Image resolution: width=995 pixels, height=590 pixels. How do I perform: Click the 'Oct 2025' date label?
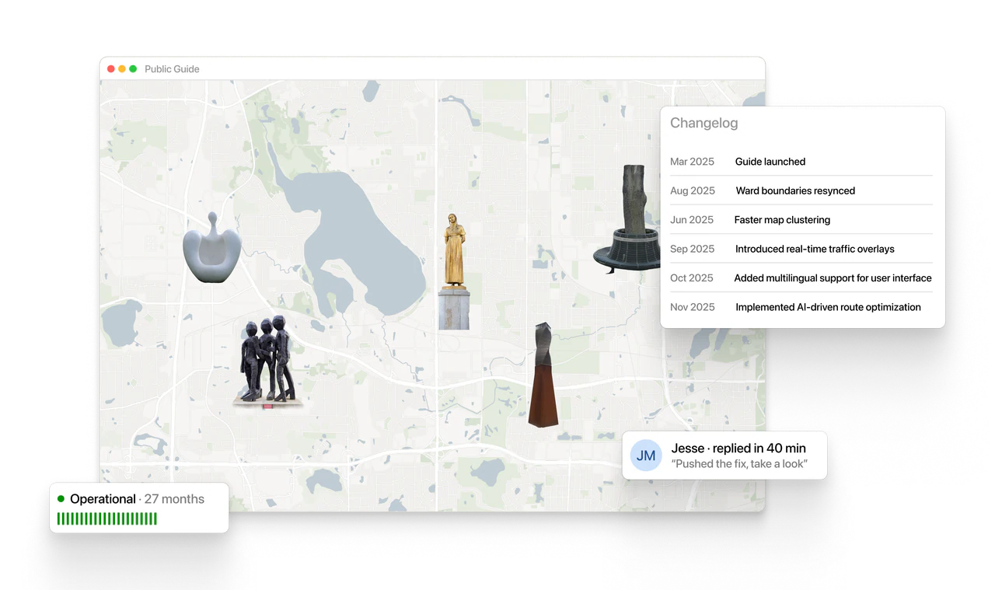pos(692,278)
